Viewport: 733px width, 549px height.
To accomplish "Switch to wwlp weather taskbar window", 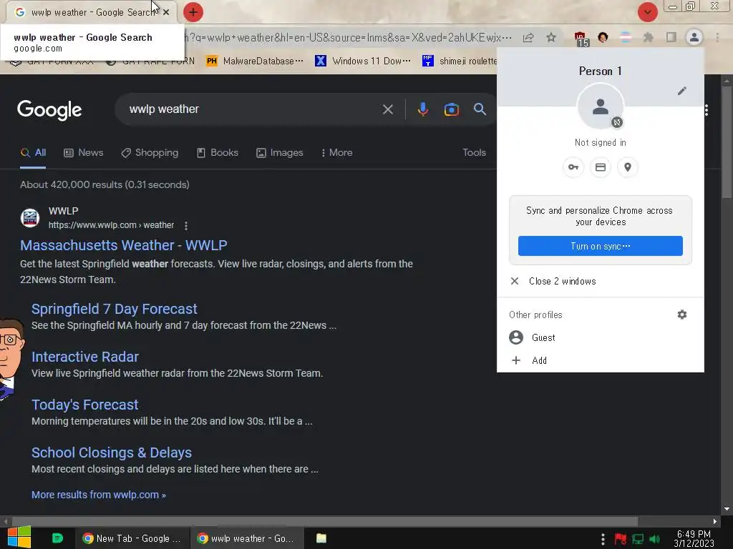I will tap(247, 538).
